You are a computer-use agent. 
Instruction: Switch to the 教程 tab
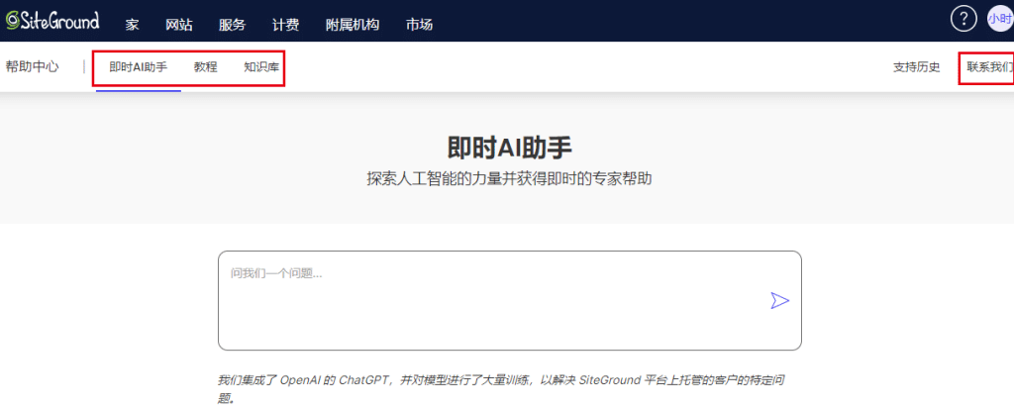[206, 67]
